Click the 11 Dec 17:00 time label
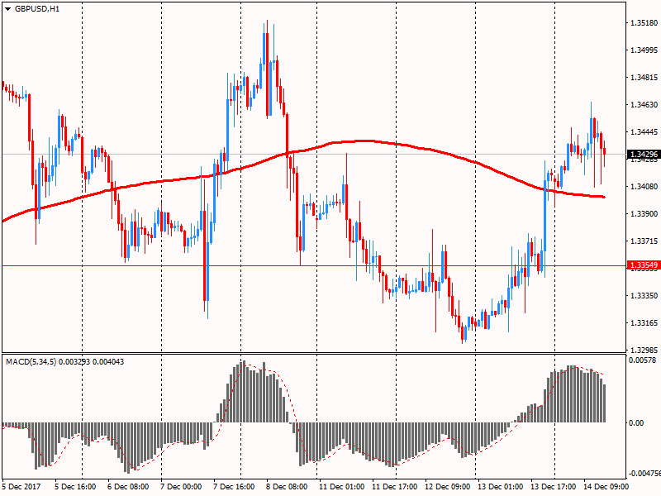The height and width of the screenshot is (496, 661). [x=395, y=487]
